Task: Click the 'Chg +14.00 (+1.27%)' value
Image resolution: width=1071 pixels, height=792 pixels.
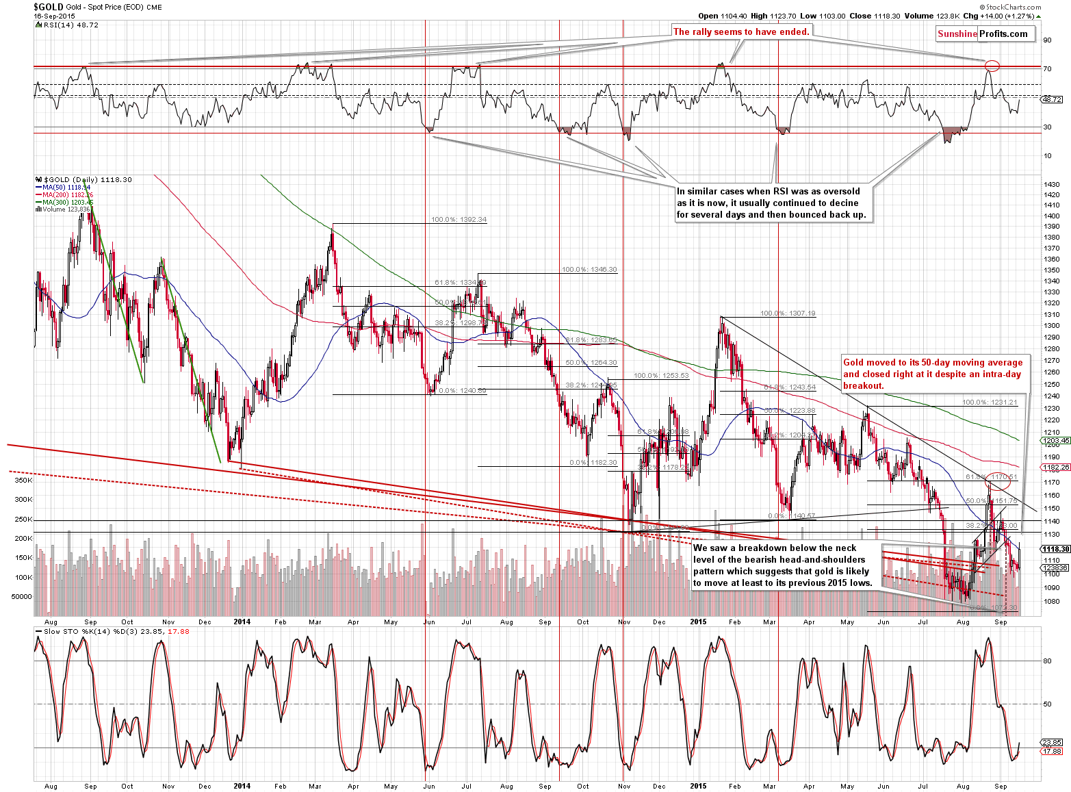Action: pos(1000,16)
